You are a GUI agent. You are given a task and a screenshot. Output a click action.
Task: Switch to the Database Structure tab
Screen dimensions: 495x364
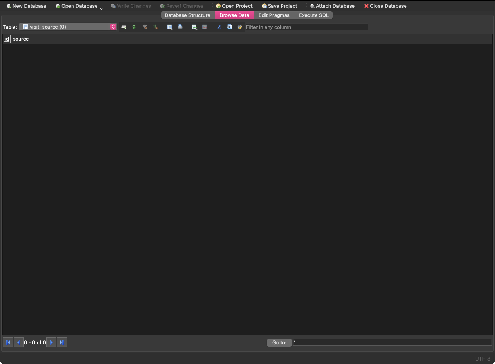(187, 15)
